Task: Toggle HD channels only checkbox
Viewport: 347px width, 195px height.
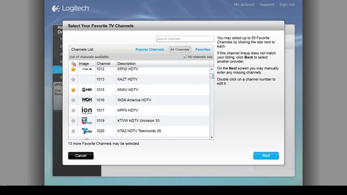Action: pos(185,57)
